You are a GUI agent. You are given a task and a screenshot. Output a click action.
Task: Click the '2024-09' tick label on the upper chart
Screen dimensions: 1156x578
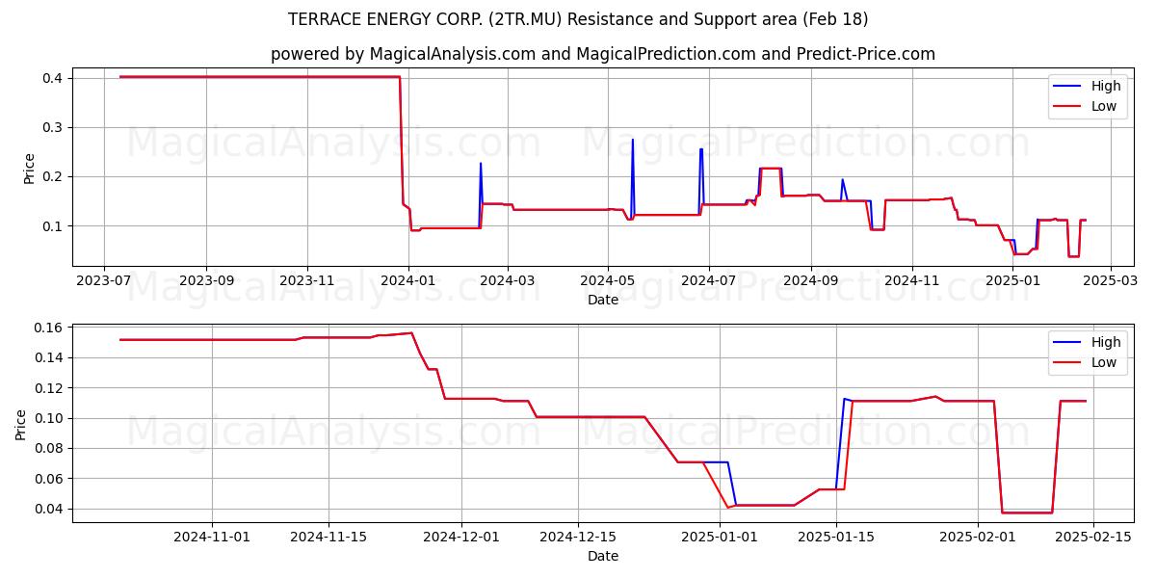tap(811, 280)
